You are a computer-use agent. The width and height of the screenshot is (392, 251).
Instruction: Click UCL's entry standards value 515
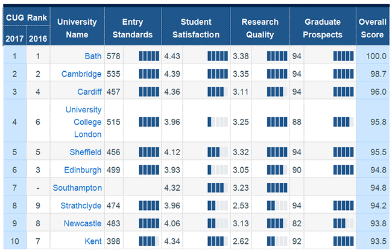[x=113, y=122]
